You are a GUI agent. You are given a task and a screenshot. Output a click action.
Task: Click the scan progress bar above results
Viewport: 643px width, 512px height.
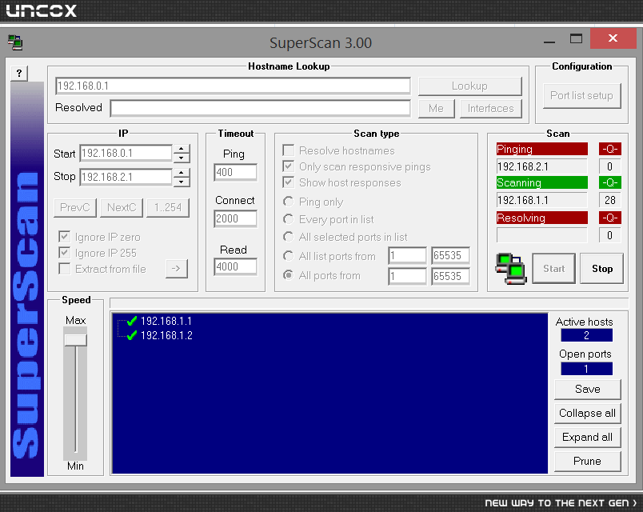(x=369, y=303)
